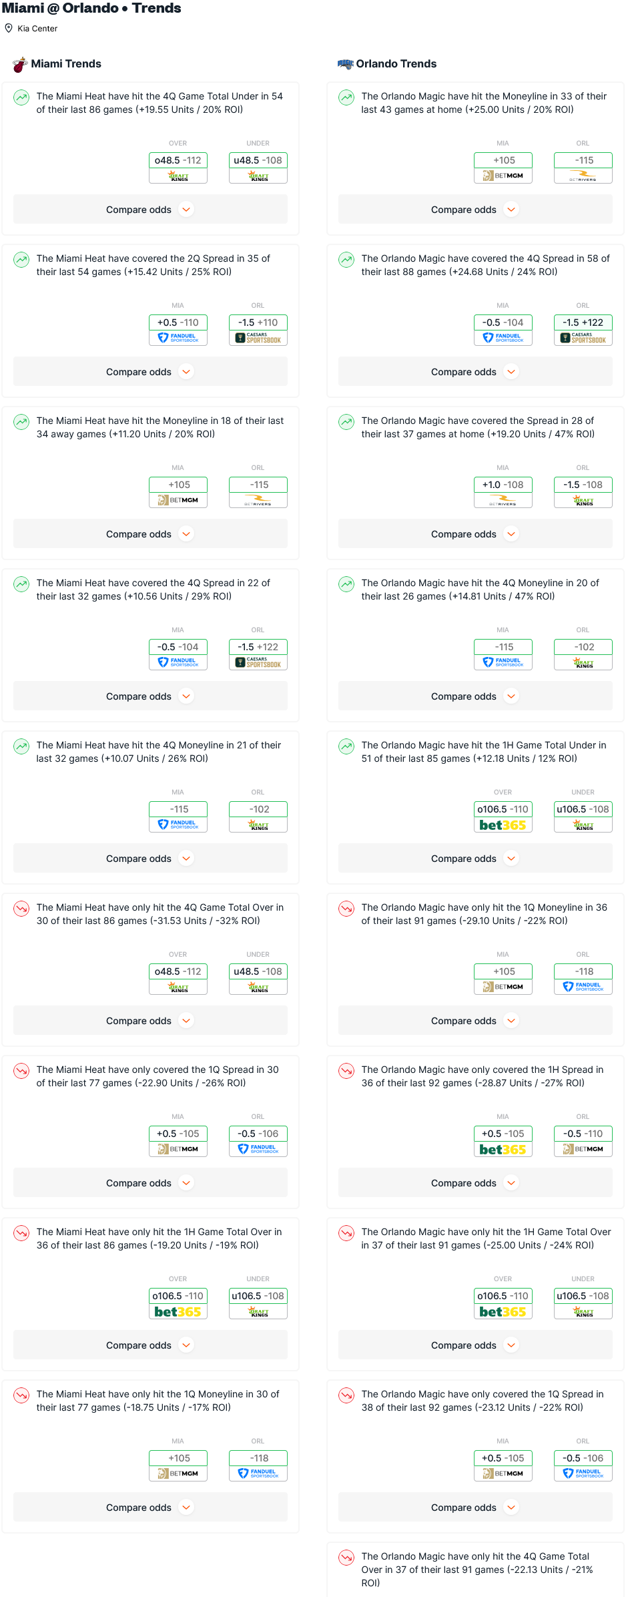
Task: Click the green trend-up icon for Orlando home Spread trend
Action: click(346, 422)
